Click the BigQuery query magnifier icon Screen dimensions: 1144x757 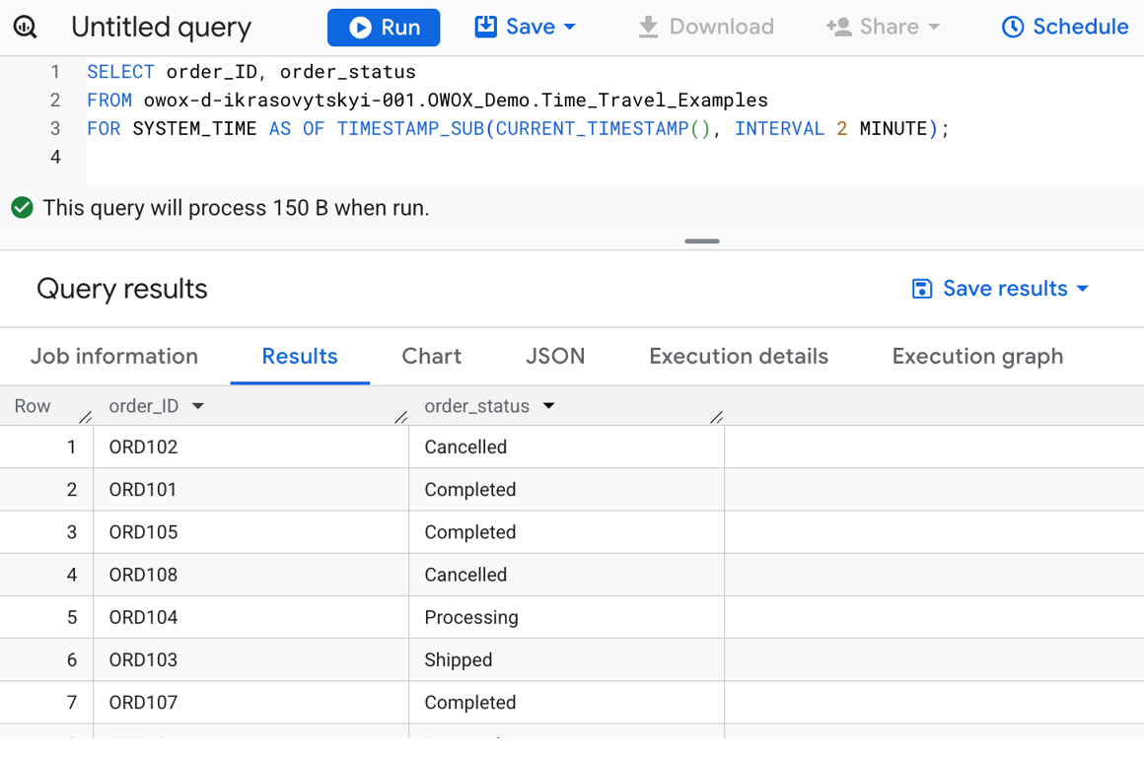point(26,28)
